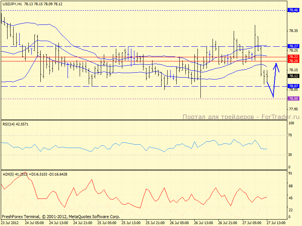Click the 24 Jul 13:00 time label
This screenshot has height=226, width=302.
coord(59,223)
